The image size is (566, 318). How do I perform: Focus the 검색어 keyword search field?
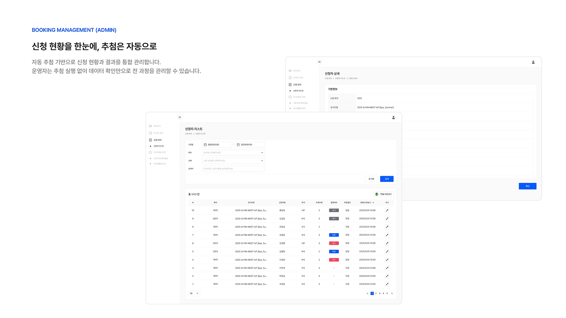233,169
